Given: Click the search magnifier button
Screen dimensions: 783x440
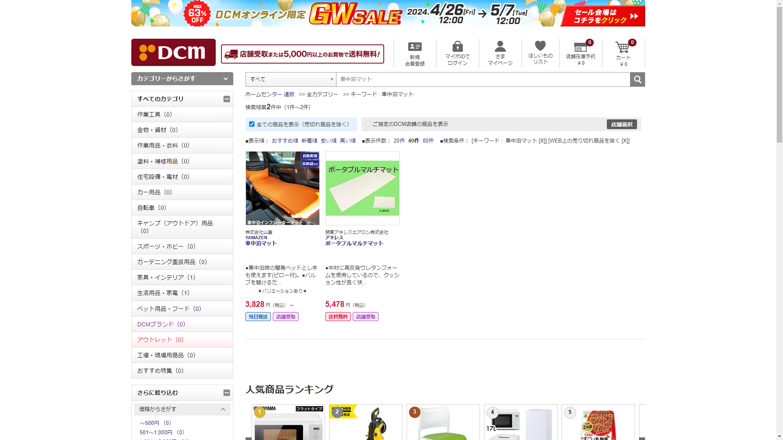Looking at the screenshot, I should [637, 79].
